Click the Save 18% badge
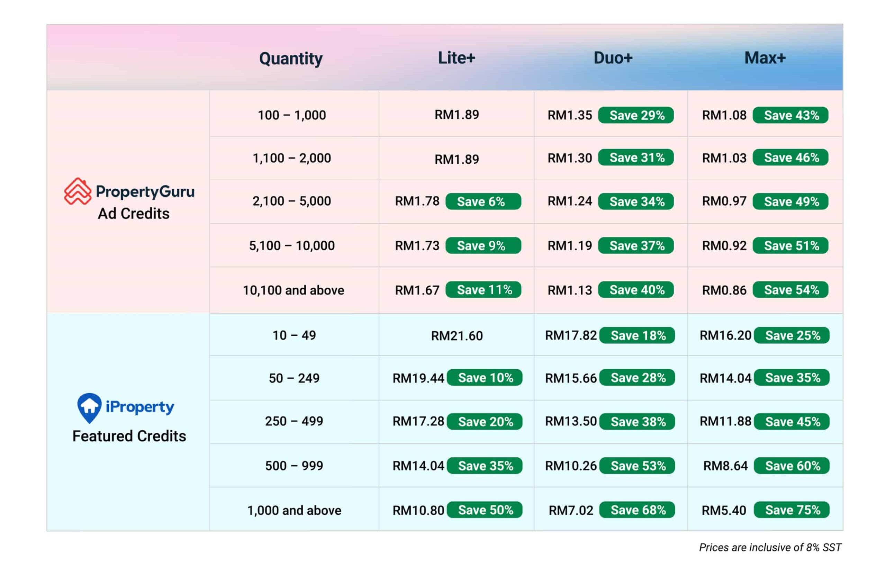 pyautogui.click(x=637, y=335)
